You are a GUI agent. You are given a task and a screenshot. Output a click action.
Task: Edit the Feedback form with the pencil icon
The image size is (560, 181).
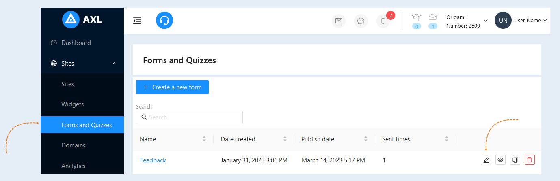tap(486, 160)
